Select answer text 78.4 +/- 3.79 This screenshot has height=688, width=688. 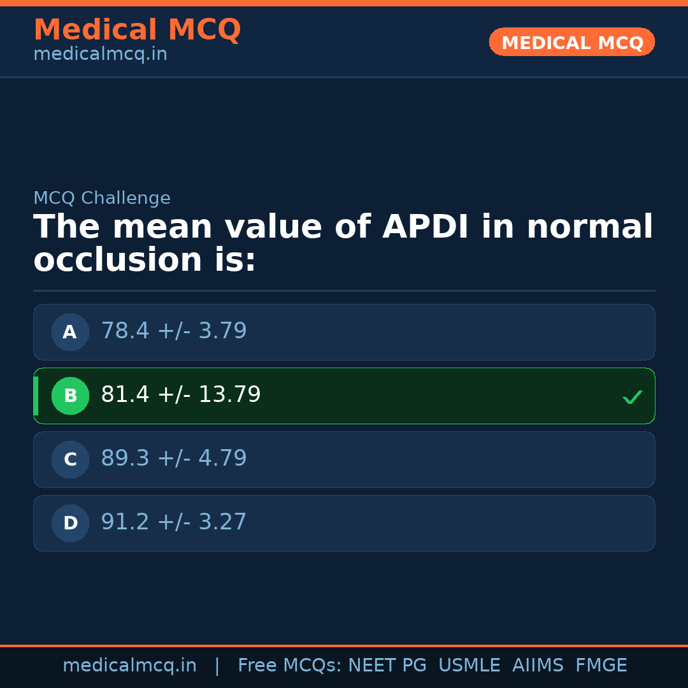coord(174,331)
